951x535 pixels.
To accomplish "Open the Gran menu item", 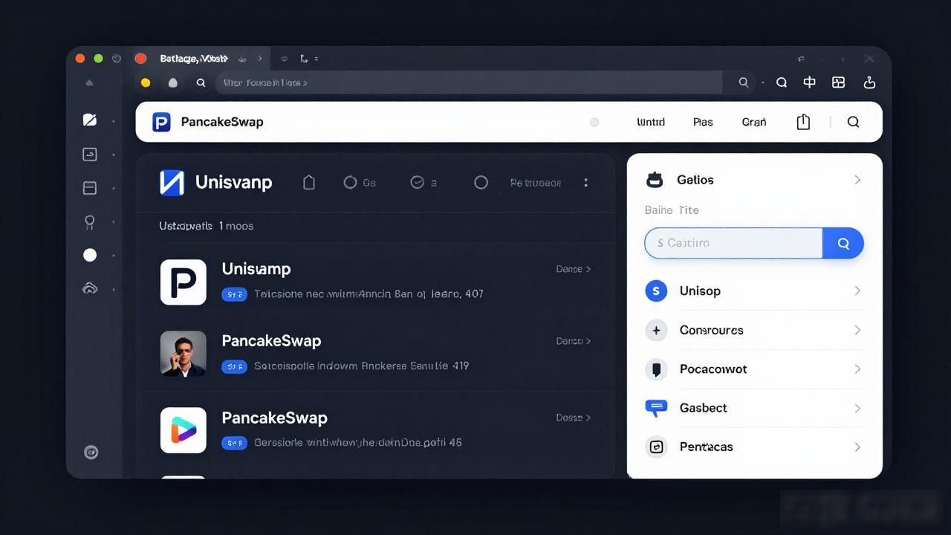I will [x=754, y=122].
